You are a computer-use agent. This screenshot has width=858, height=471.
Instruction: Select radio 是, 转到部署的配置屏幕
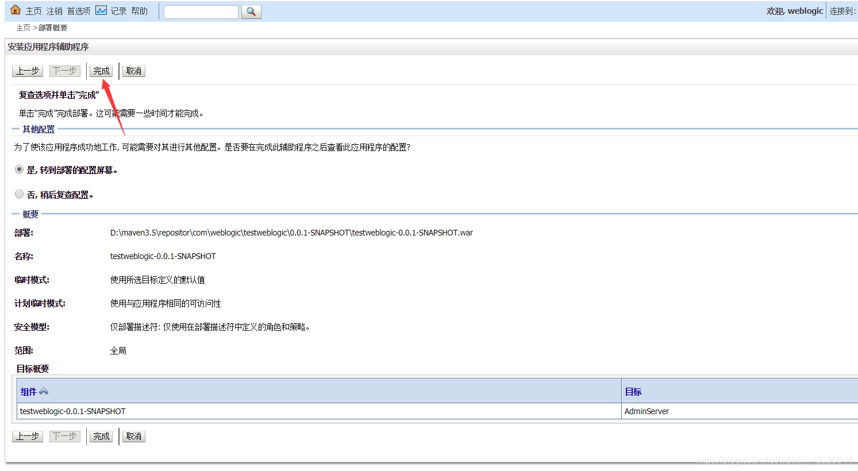[19, 169]
